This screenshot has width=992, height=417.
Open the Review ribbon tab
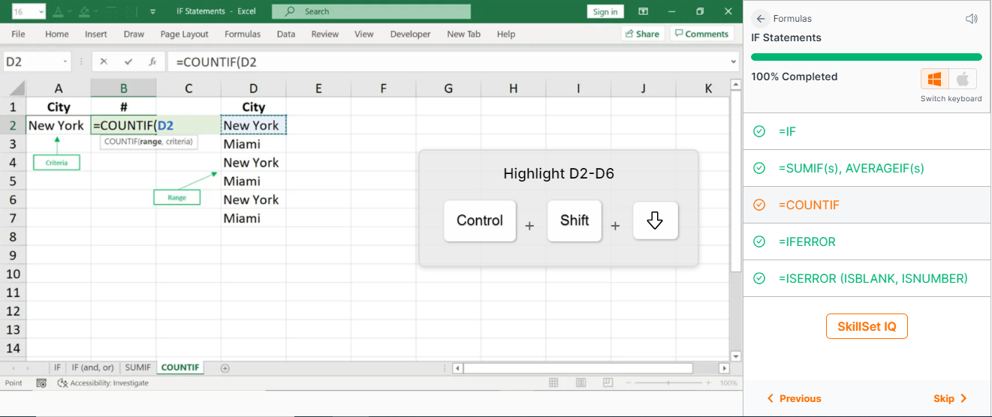point(325,34)
